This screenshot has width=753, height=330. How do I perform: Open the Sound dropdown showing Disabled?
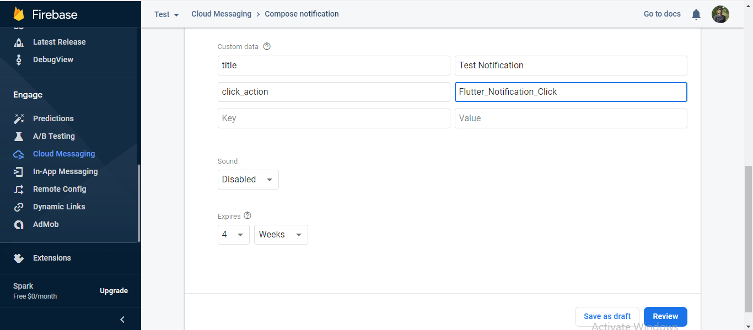tap(248, 179)
